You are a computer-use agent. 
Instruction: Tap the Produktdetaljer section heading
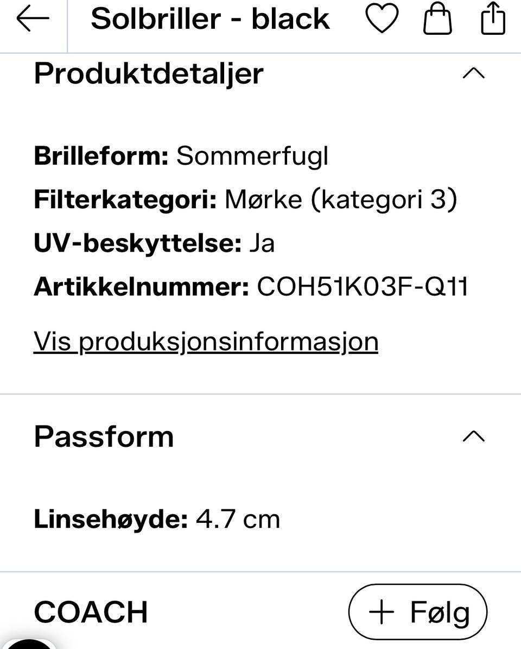tap(149, 74)
